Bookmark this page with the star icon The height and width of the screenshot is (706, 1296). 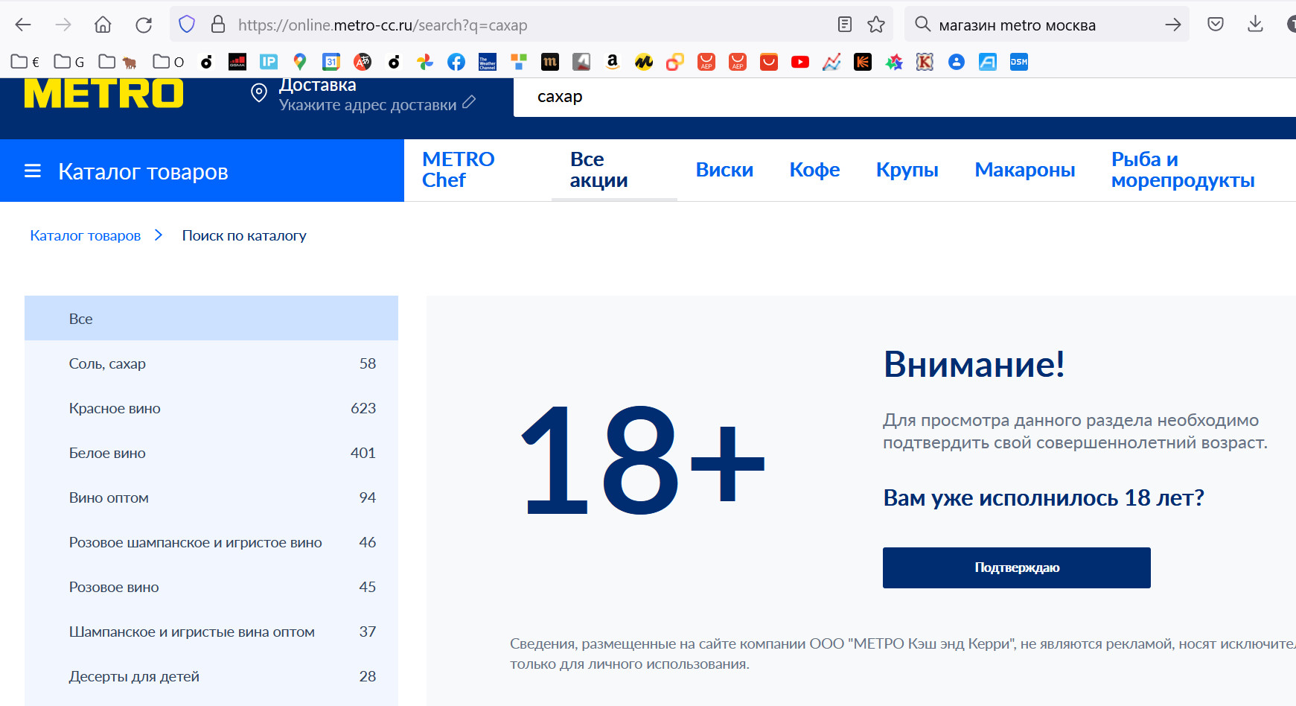click(x=876, y=25)
